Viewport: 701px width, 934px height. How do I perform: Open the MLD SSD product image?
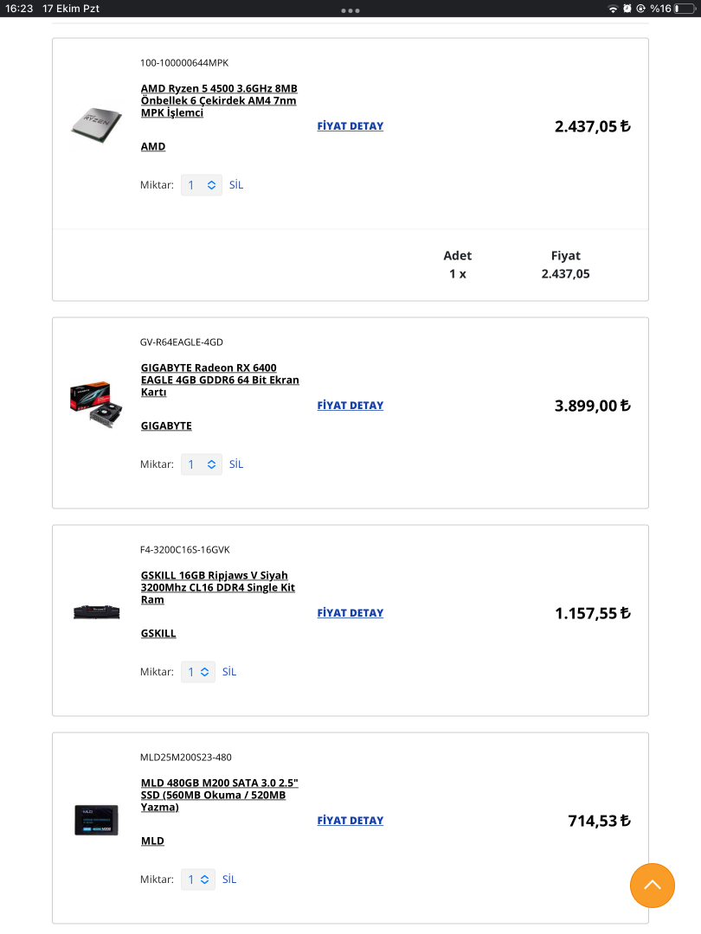[96, 820]
